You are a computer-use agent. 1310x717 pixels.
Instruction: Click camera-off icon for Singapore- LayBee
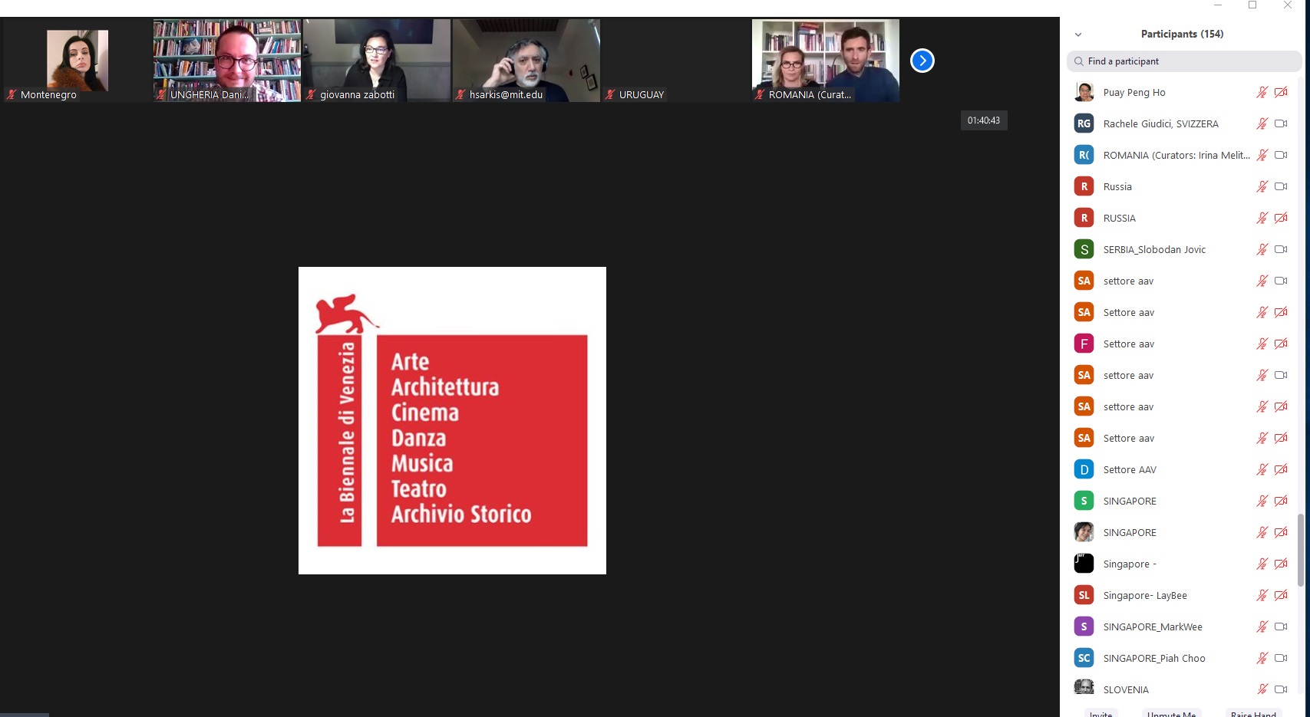(x=1281, y=595)
